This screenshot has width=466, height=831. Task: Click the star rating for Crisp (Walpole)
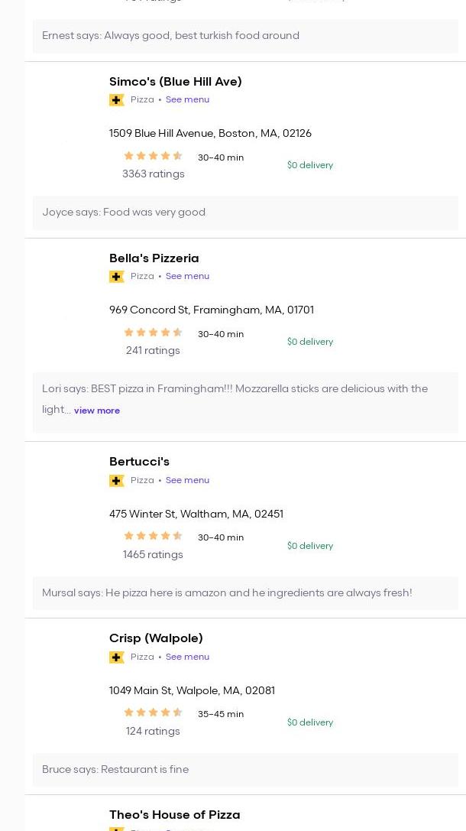click(153, 713)
